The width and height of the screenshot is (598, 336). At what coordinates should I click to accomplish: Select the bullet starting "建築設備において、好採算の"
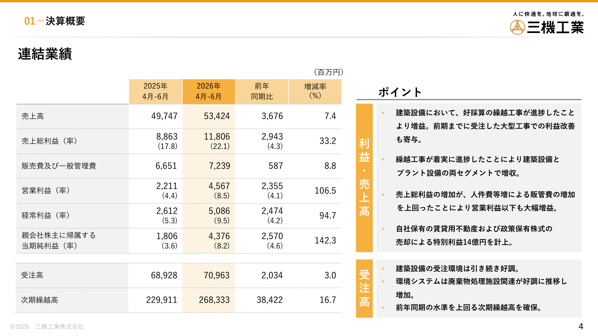[x=485, y=126]
